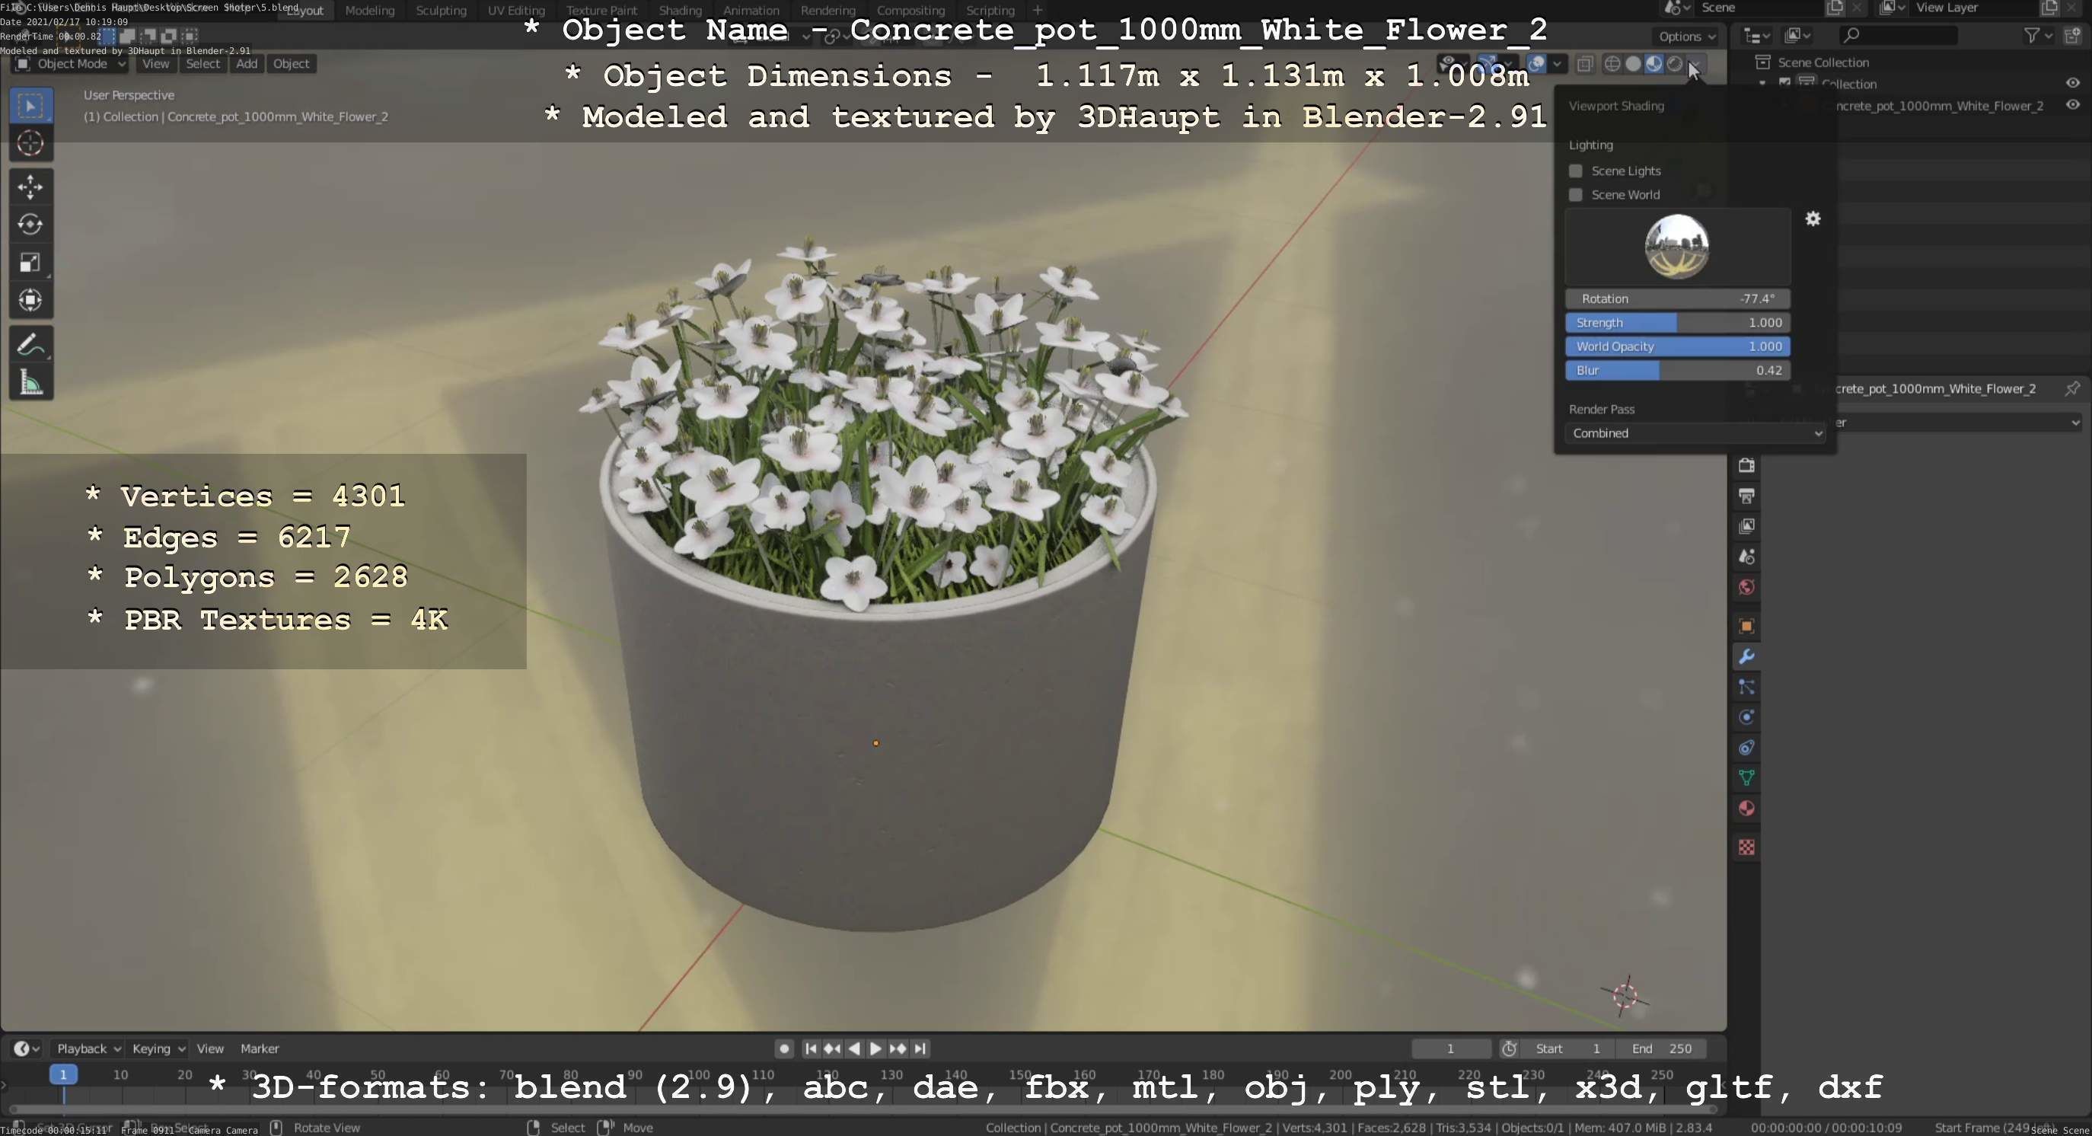Uncheck the Collection exclude checkbox
2092x1136 pixels.
tap(1784, 83)
